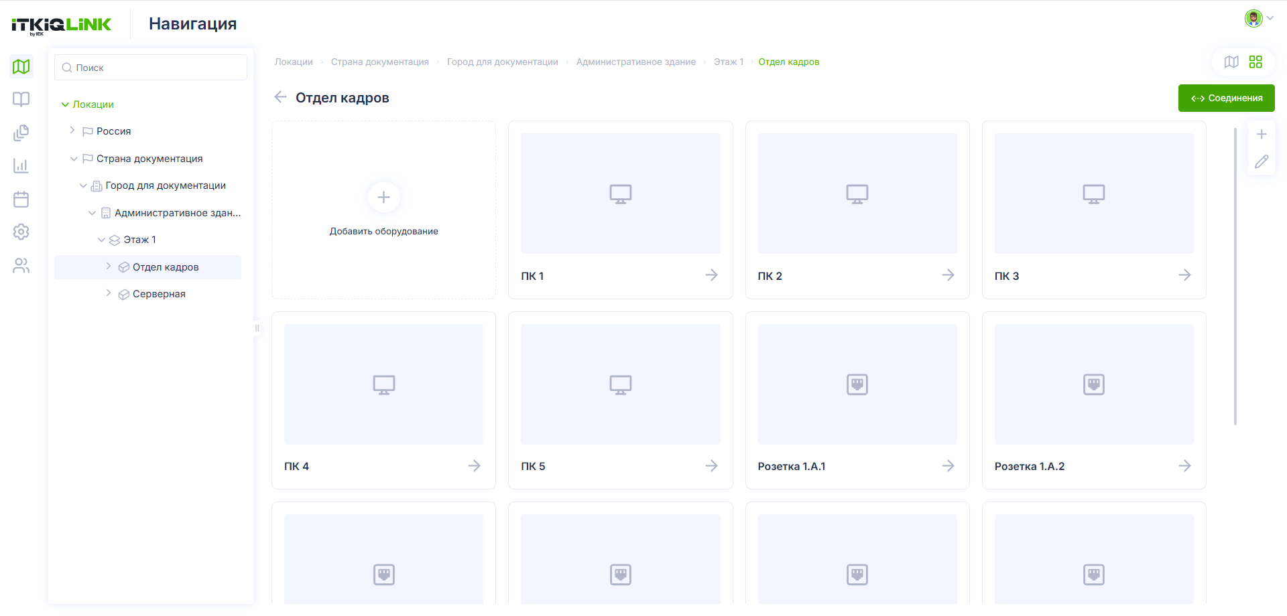Open Розетка 1.A.1 using its arrow
The height and width of the screenshot is (616, 1287).
(x=948, y=466)
